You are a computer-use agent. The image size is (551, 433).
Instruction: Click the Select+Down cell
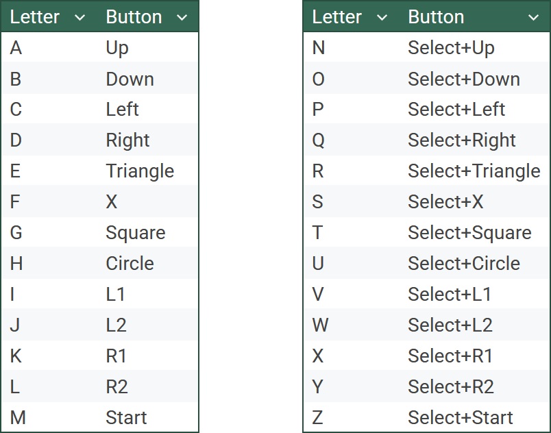tap(463, 79)
